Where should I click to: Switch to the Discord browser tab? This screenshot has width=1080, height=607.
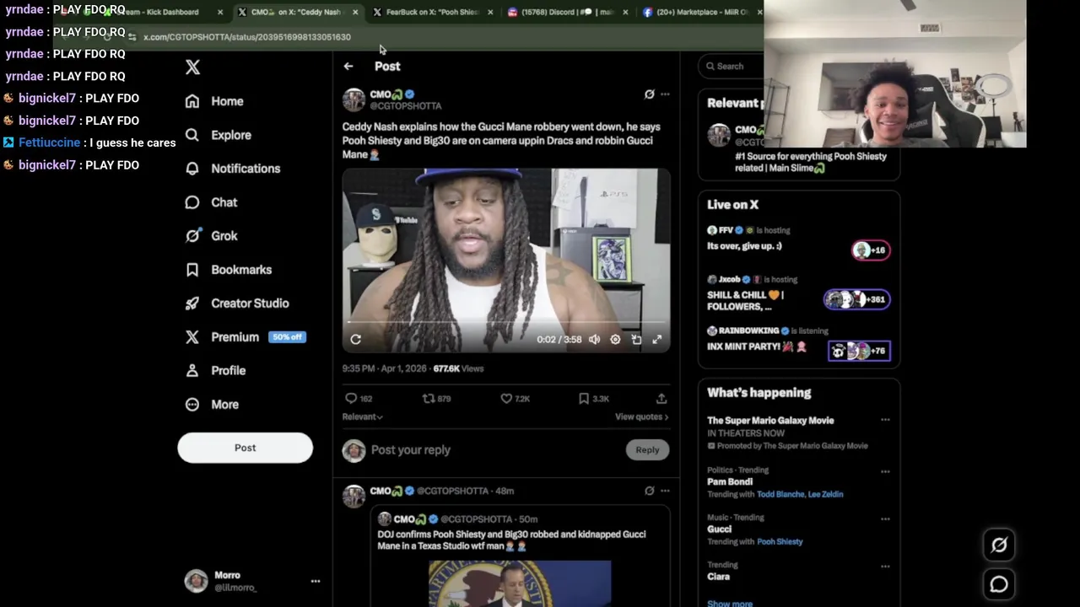point(568,12)
